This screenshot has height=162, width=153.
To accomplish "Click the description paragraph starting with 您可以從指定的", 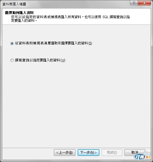I will 70,19.
